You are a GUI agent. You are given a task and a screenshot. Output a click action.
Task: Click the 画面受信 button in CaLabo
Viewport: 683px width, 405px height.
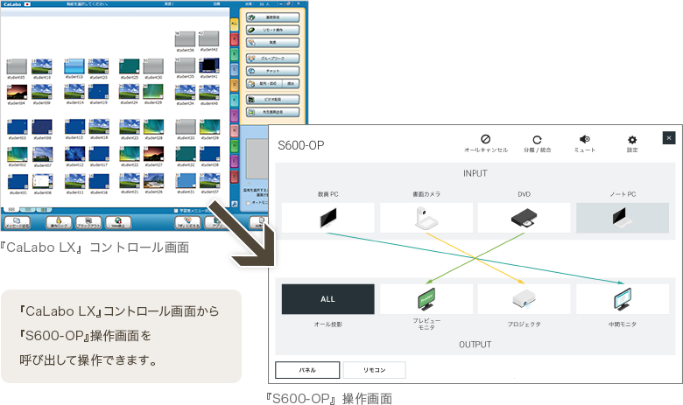(x=272, y=17)
